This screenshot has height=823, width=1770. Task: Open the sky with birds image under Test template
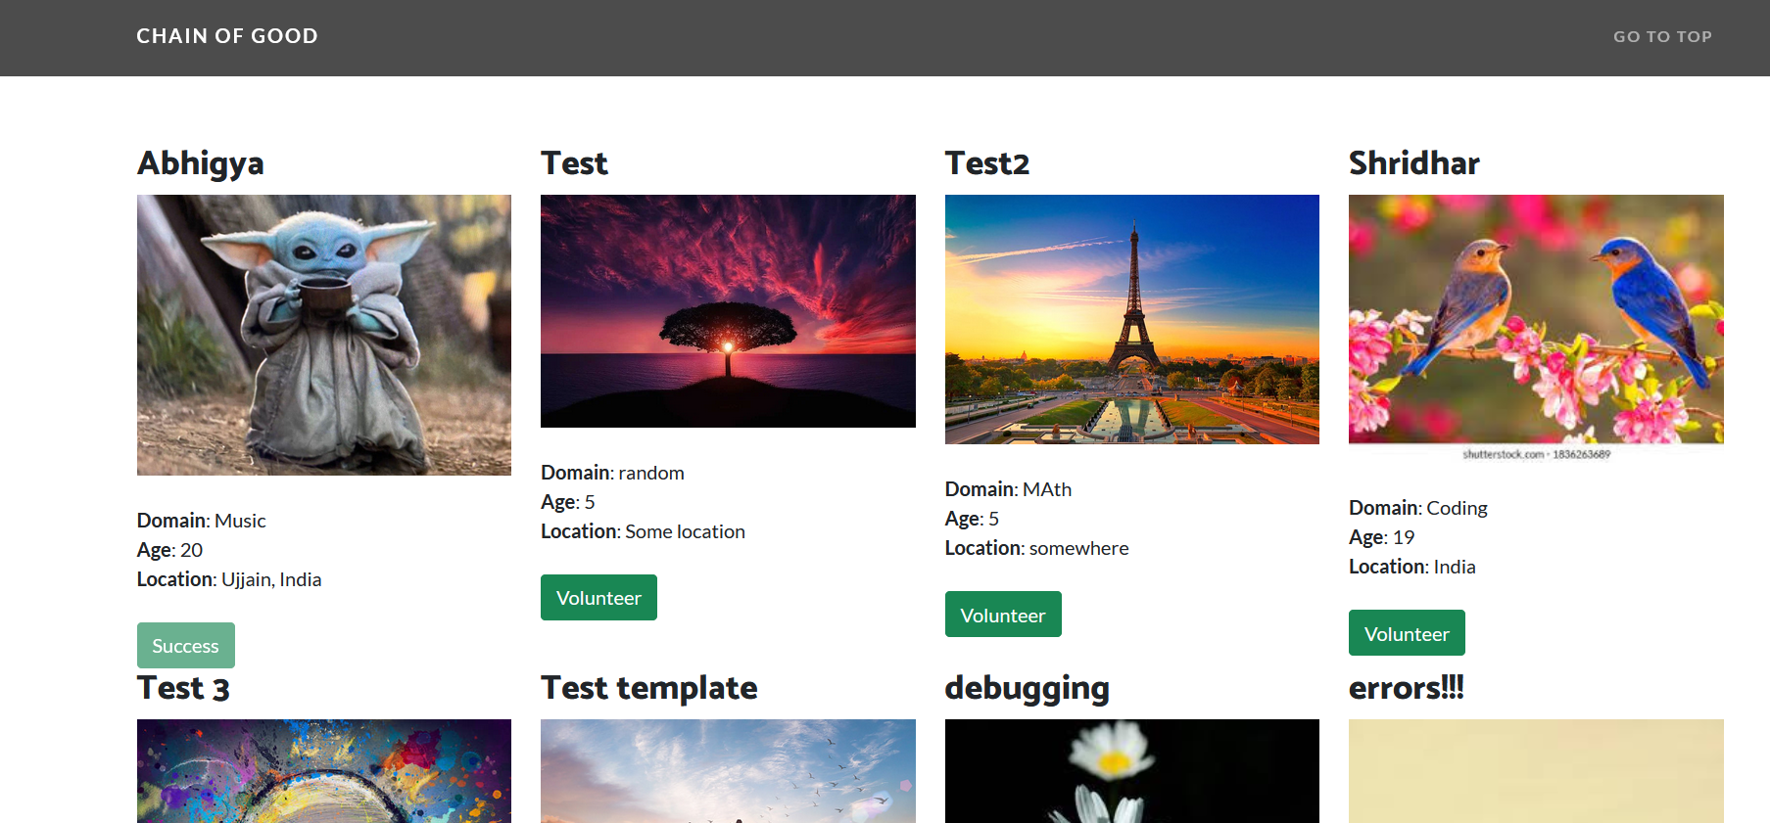pos(728,771)
